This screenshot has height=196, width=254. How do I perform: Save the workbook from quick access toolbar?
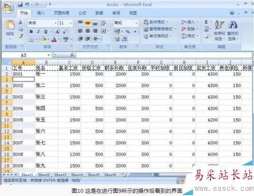(x=20, y=5)
